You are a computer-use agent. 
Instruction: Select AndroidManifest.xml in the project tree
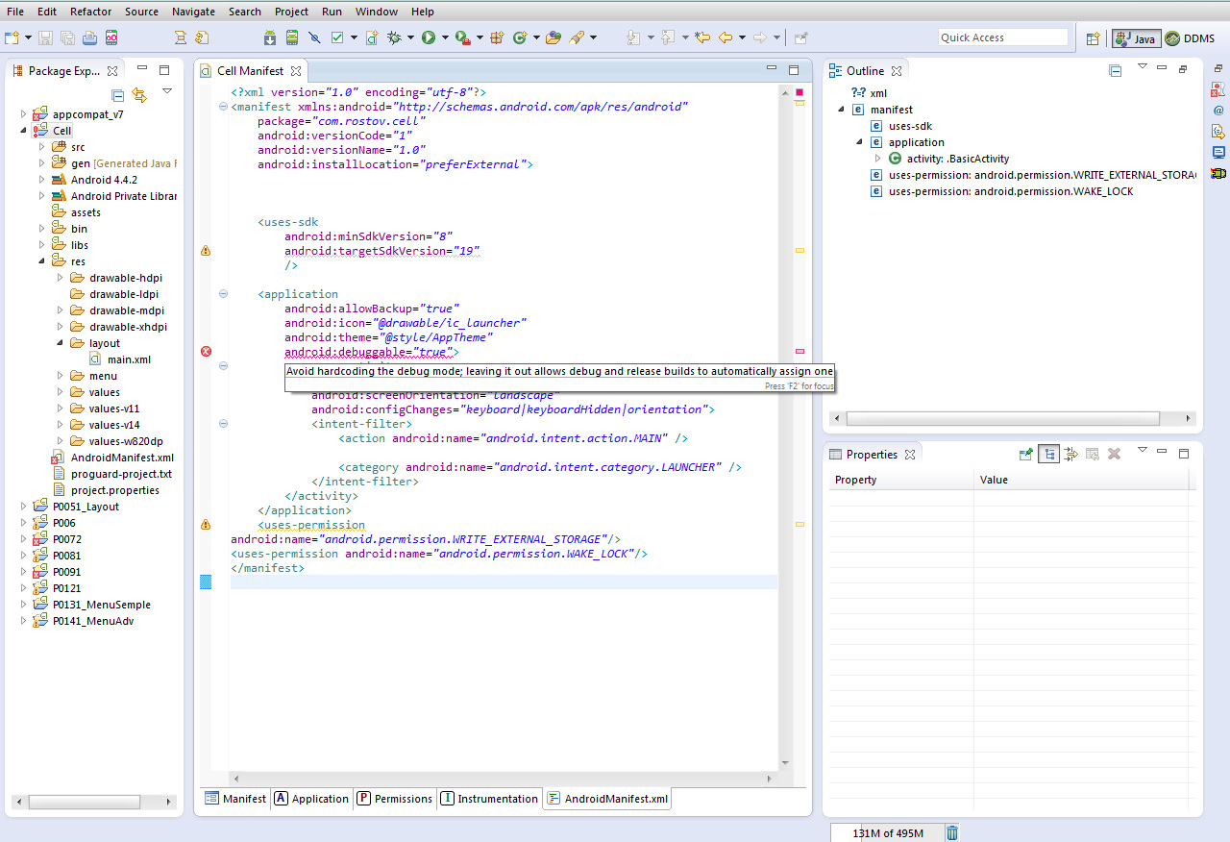[113, 458]
